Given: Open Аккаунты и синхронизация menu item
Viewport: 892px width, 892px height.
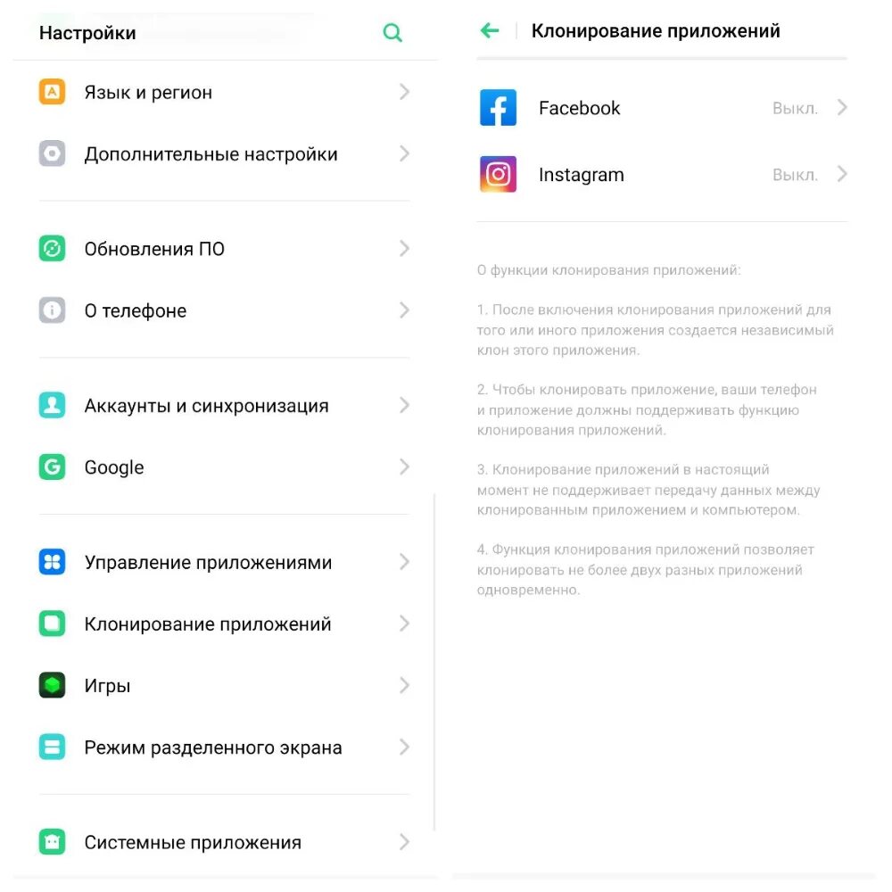Looking at the screenshot, I should 225,406.
